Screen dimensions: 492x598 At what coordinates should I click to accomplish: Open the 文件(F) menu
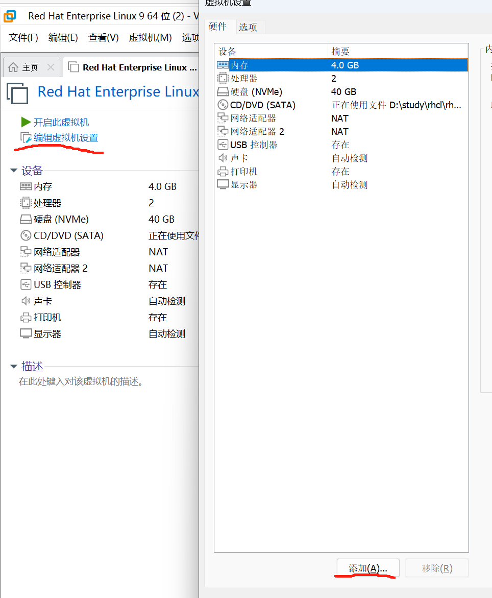[23, 37]
